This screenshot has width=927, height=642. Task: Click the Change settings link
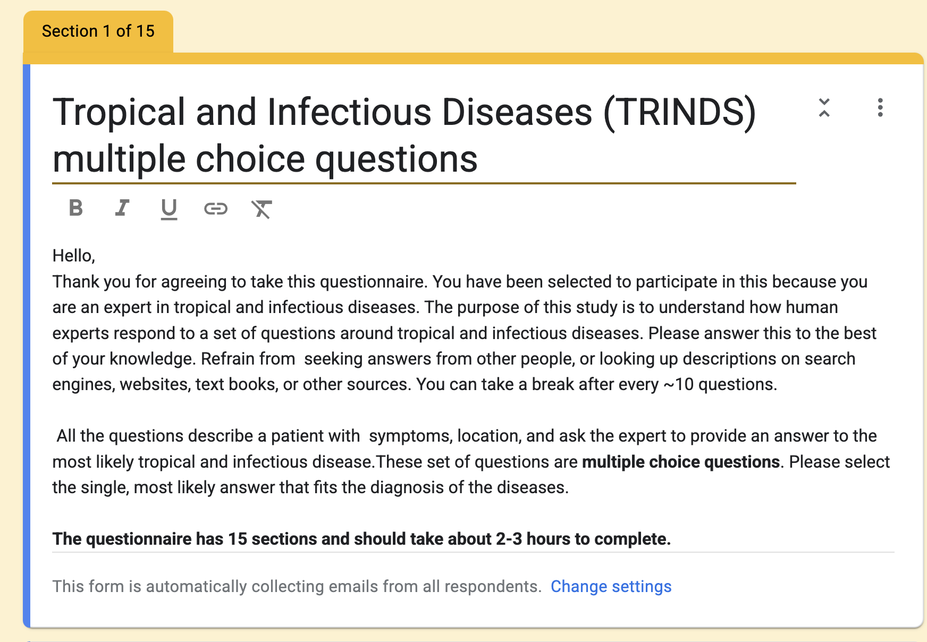611,586
